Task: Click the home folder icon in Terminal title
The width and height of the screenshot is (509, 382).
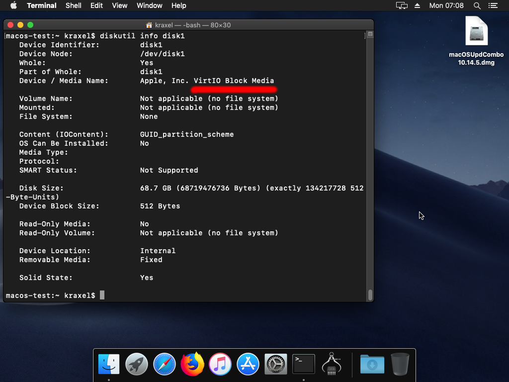Action: 149,25
